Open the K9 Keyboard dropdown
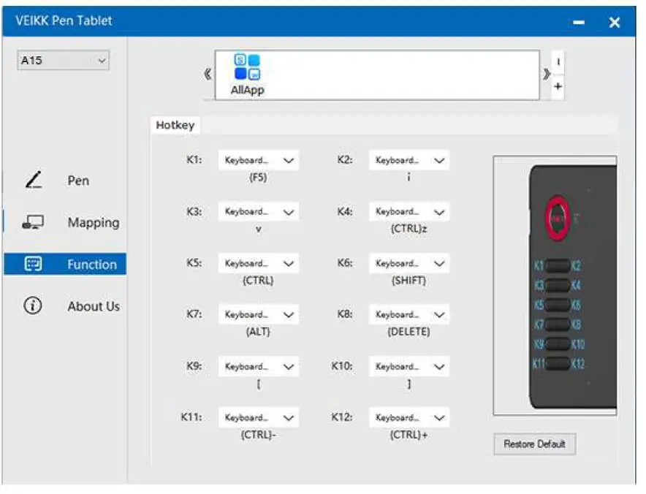The image size is (646, 494). (258, 366)
